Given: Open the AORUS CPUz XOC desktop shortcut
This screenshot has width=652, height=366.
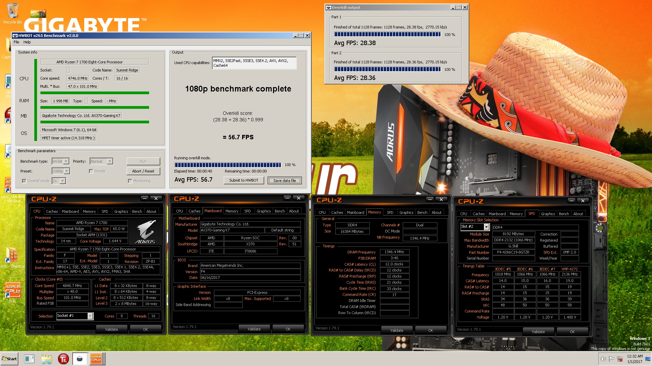Looking at the screenshot, I should pos(13,292).
